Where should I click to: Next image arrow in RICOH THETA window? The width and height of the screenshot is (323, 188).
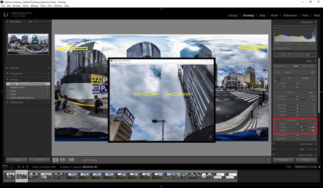pyautogui.click(x=210, y=137)
